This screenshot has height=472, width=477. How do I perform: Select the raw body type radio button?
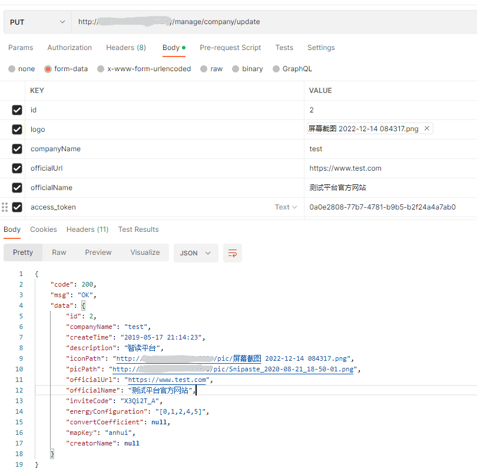click(204, 69)
